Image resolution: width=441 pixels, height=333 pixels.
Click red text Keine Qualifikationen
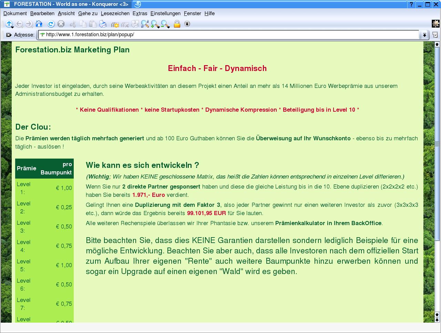click(x=109, y=110)
